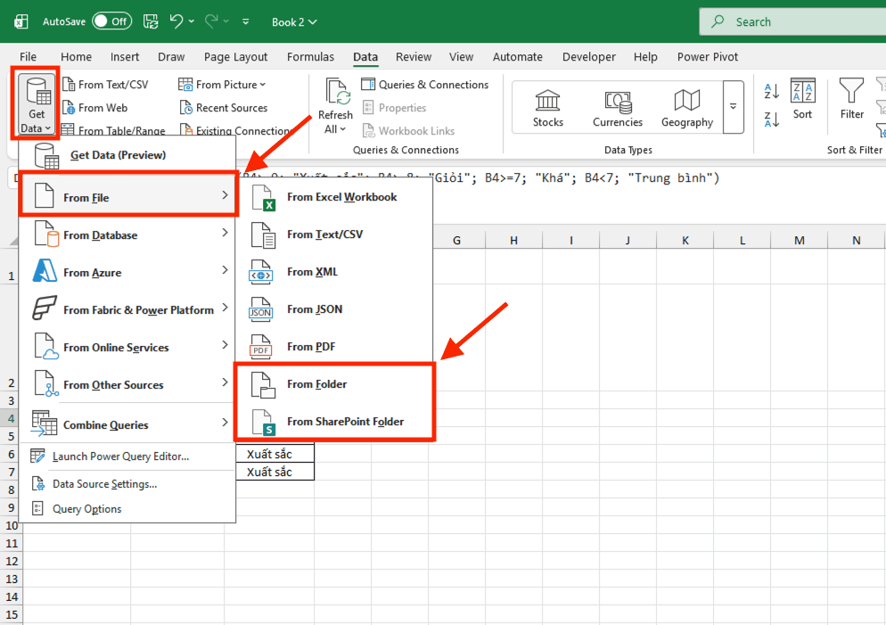
Task: Click the Refresh All icon
Action: coord(336,92)
